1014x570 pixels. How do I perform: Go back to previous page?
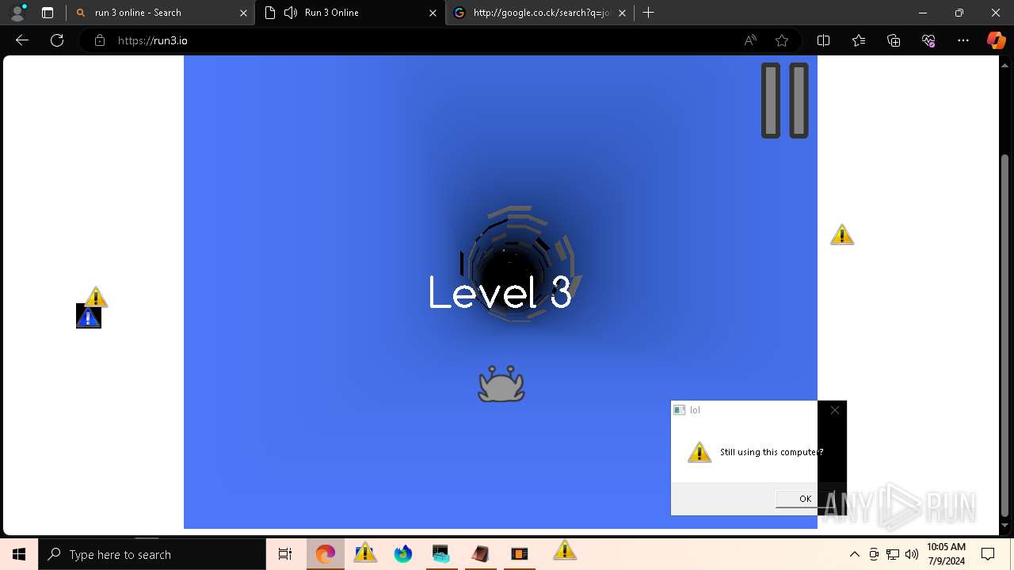tap(22, 40)
